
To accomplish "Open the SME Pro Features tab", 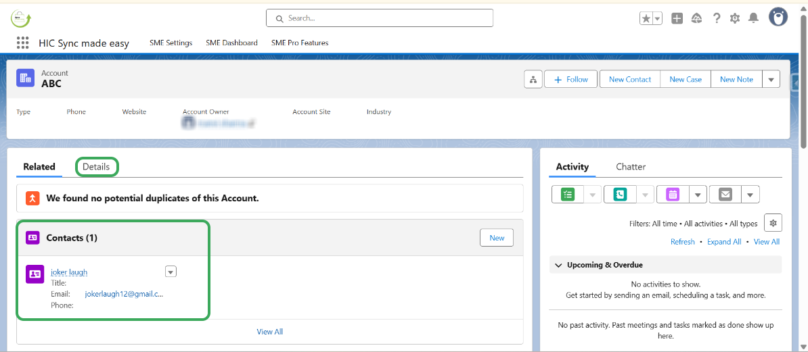I will (x=299, y=43).
